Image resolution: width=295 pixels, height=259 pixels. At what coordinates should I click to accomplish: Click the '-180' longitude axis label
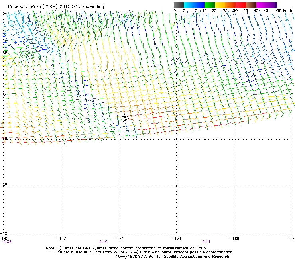[x=4, y=239]
